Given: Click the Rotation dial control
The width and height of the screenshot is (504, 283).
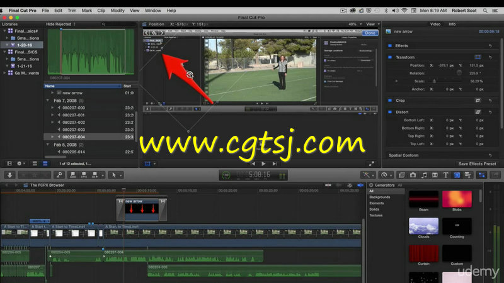Looking at the screenshot, I should (x=459, y=73).
